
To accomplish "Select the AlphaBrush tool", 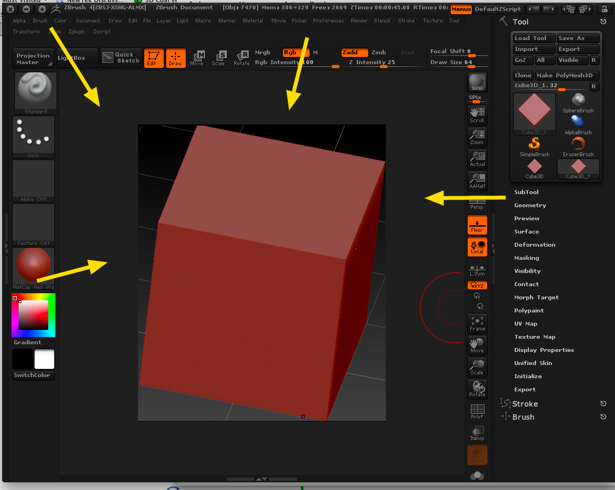I will pos(578,126).
